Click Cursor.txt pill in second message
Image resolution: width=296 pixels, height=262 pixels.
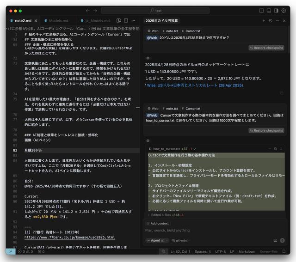pyautogui.click(x=191, y=109)
